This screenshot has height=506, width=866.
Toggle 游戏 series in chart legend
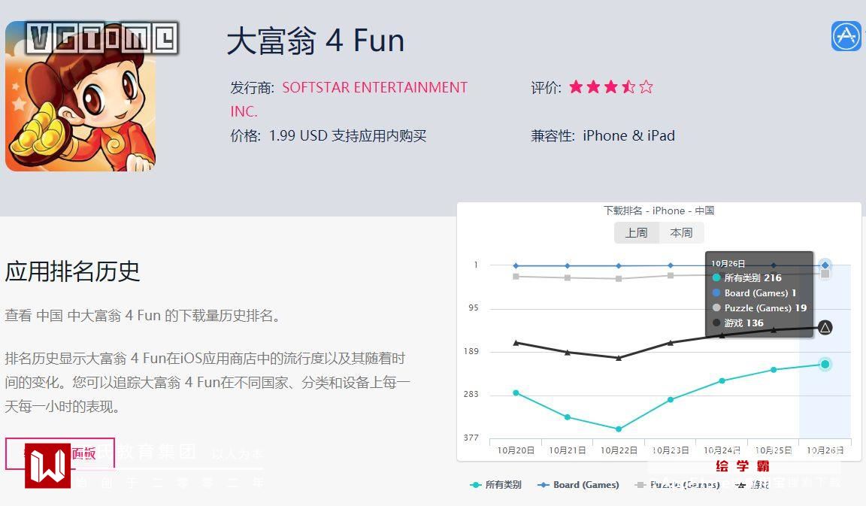[752, 485]
